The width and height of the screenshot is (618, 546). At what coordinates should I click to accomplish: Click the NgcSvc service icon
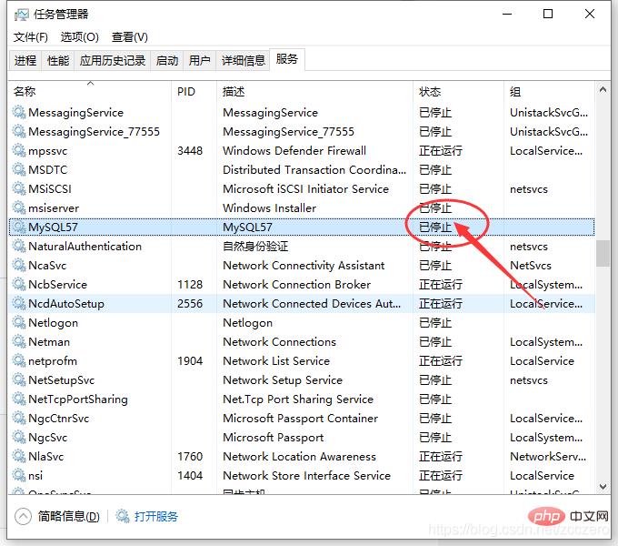coord(19,437)
